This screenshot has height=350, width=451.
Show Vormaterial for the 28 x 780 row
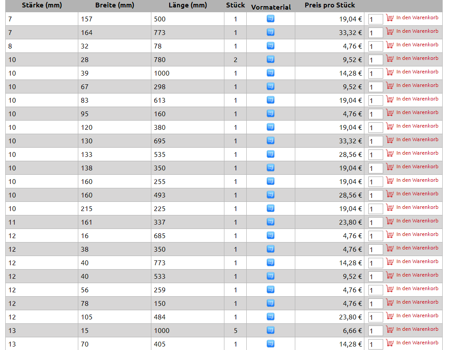pos(270,59)
